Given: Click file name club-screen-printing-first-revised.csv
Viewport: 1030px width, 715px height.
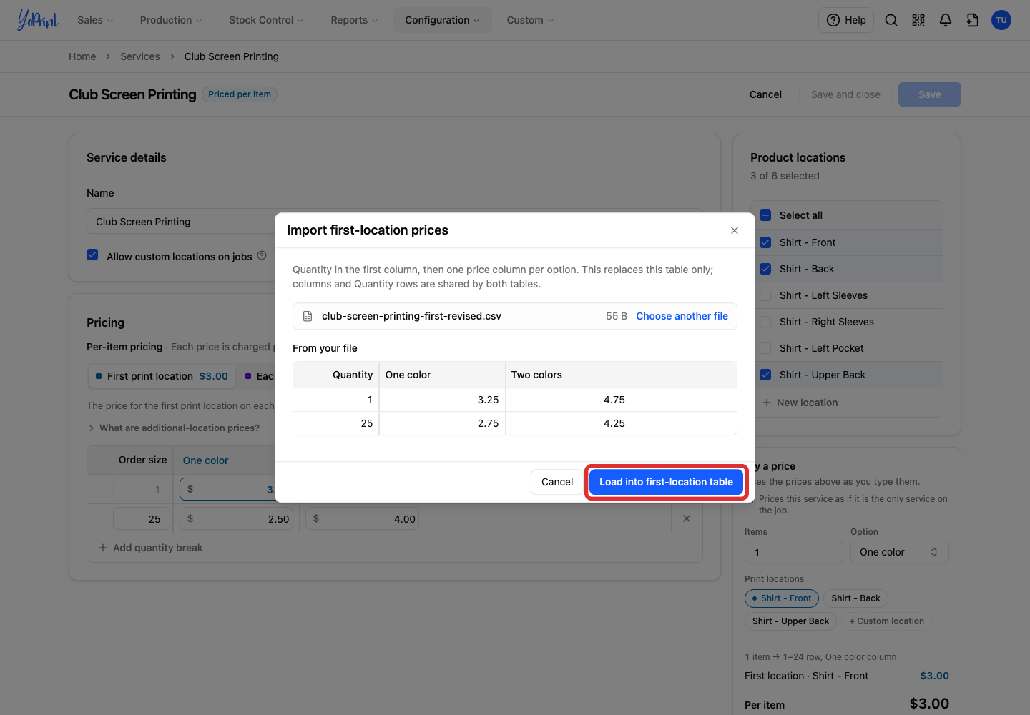Looking at the screenshot, I should coord(411,316).
